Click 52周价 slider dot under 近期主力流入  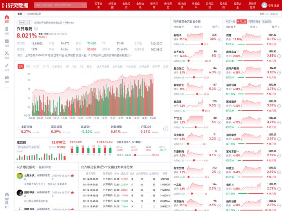(135, 155)
